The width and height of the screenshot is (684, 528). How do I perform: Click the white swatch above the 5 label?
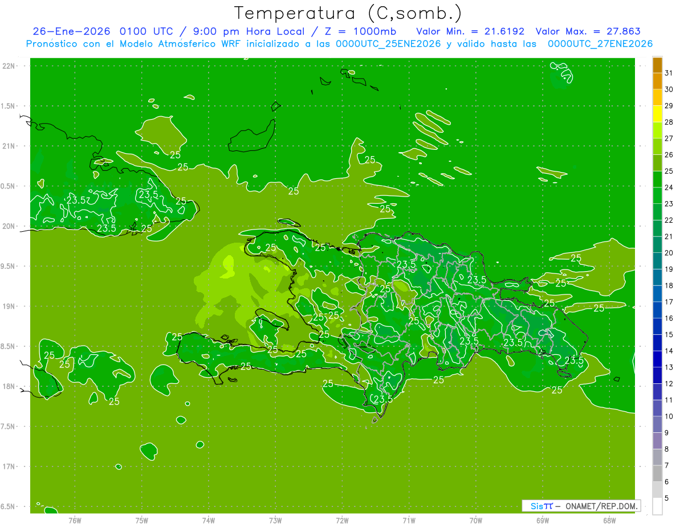[x=657, y=506]
